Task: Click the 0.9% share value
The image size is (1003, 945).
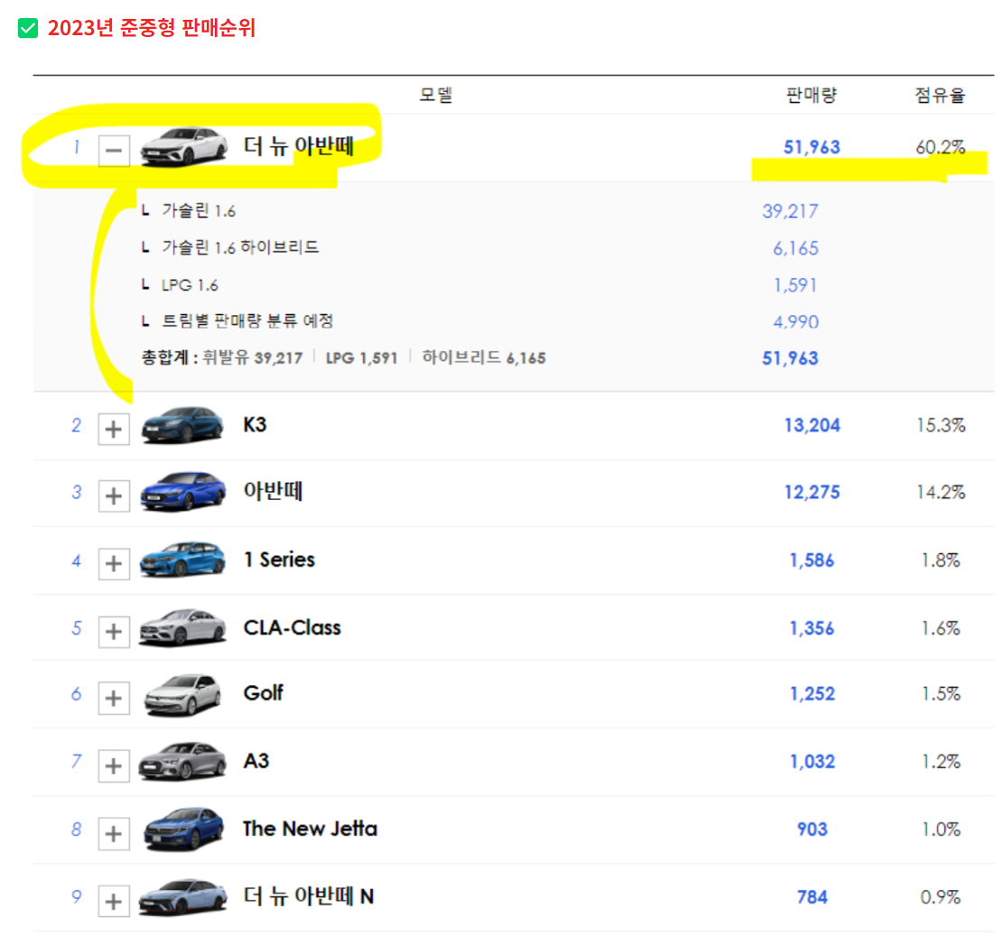Action: click(941, 898)
